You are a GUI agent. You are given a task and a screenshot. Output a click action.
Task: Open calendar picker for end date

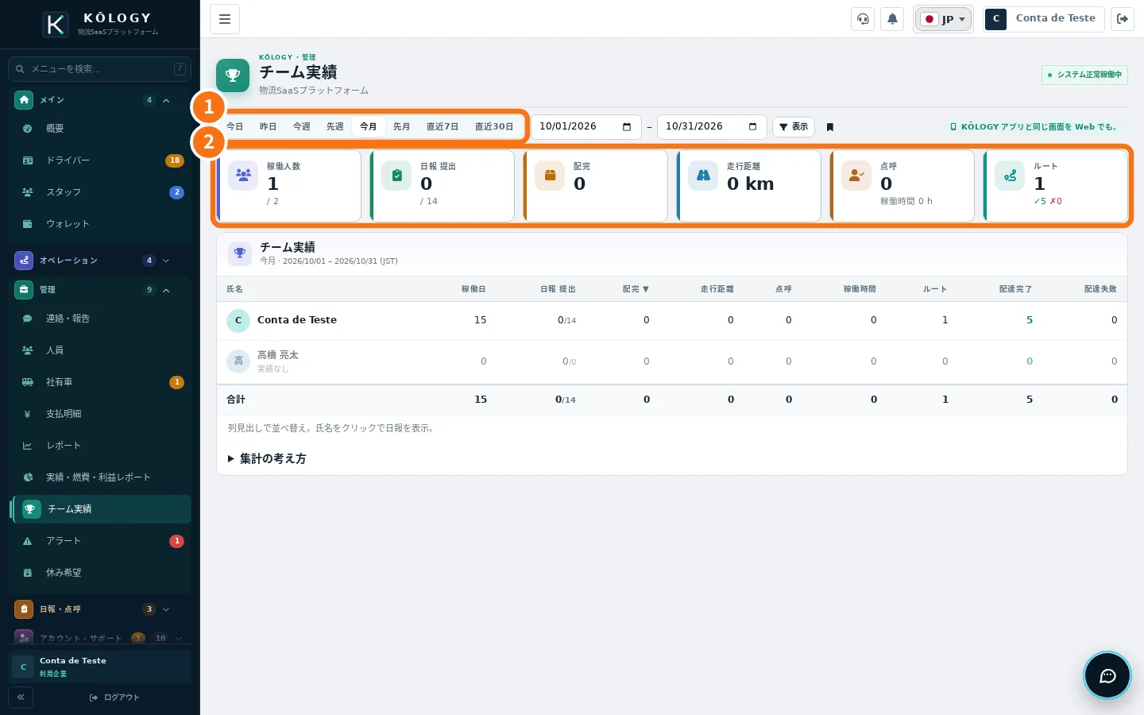753,127
